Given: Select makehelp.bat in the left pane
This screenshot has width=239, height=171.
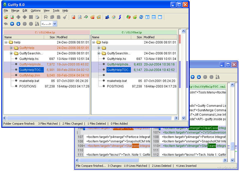Looking at the screenshot, I should pyautogui.click(x=29, y=81).
